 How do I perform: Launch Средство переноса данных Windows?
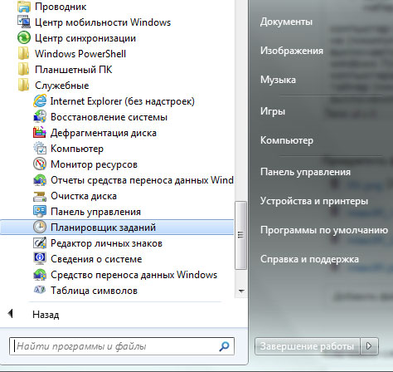coord(133,275)
